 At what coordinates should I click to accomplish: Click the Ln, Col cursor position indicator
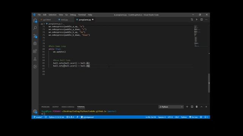point(151,117)
